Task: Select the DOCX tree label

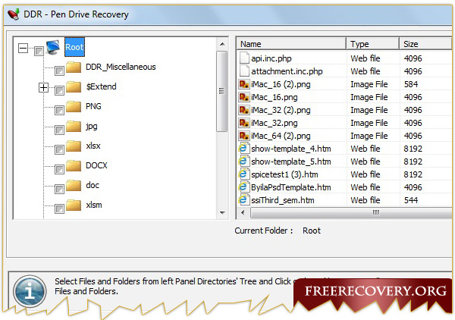Action: 96,165
